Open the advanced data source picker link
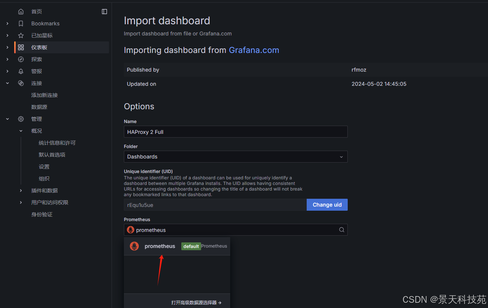 coord(196,302)
